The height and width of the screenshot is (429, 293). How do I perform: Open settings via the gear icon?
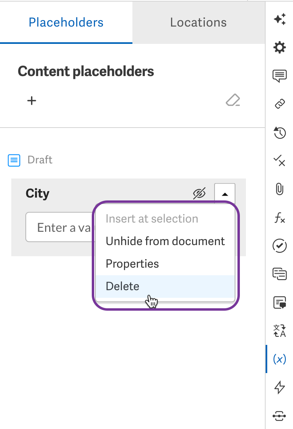coord(280,47)
